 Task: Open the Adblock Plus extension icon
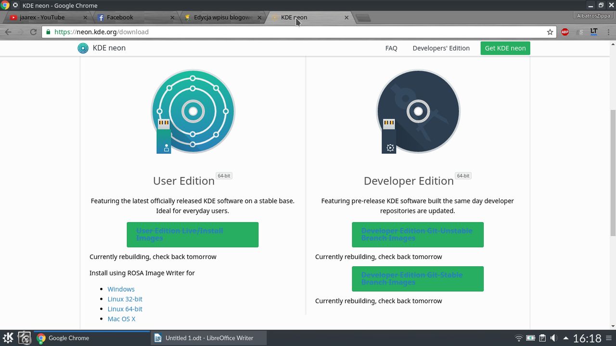(565, 32)
